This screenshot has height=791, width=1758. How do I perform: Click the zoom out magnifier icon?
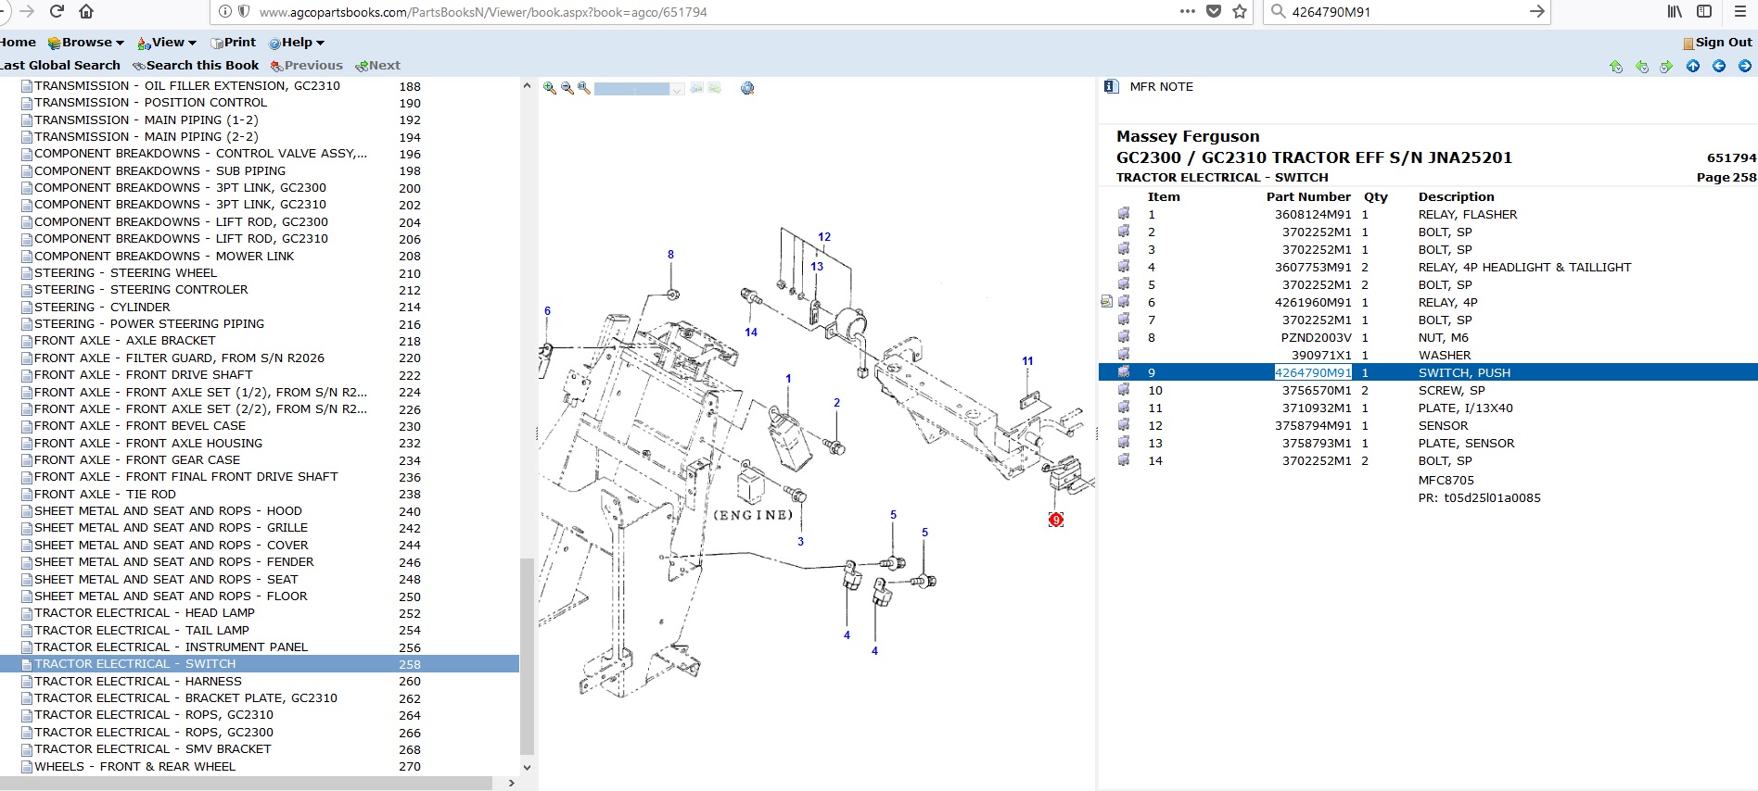(567, 88)
